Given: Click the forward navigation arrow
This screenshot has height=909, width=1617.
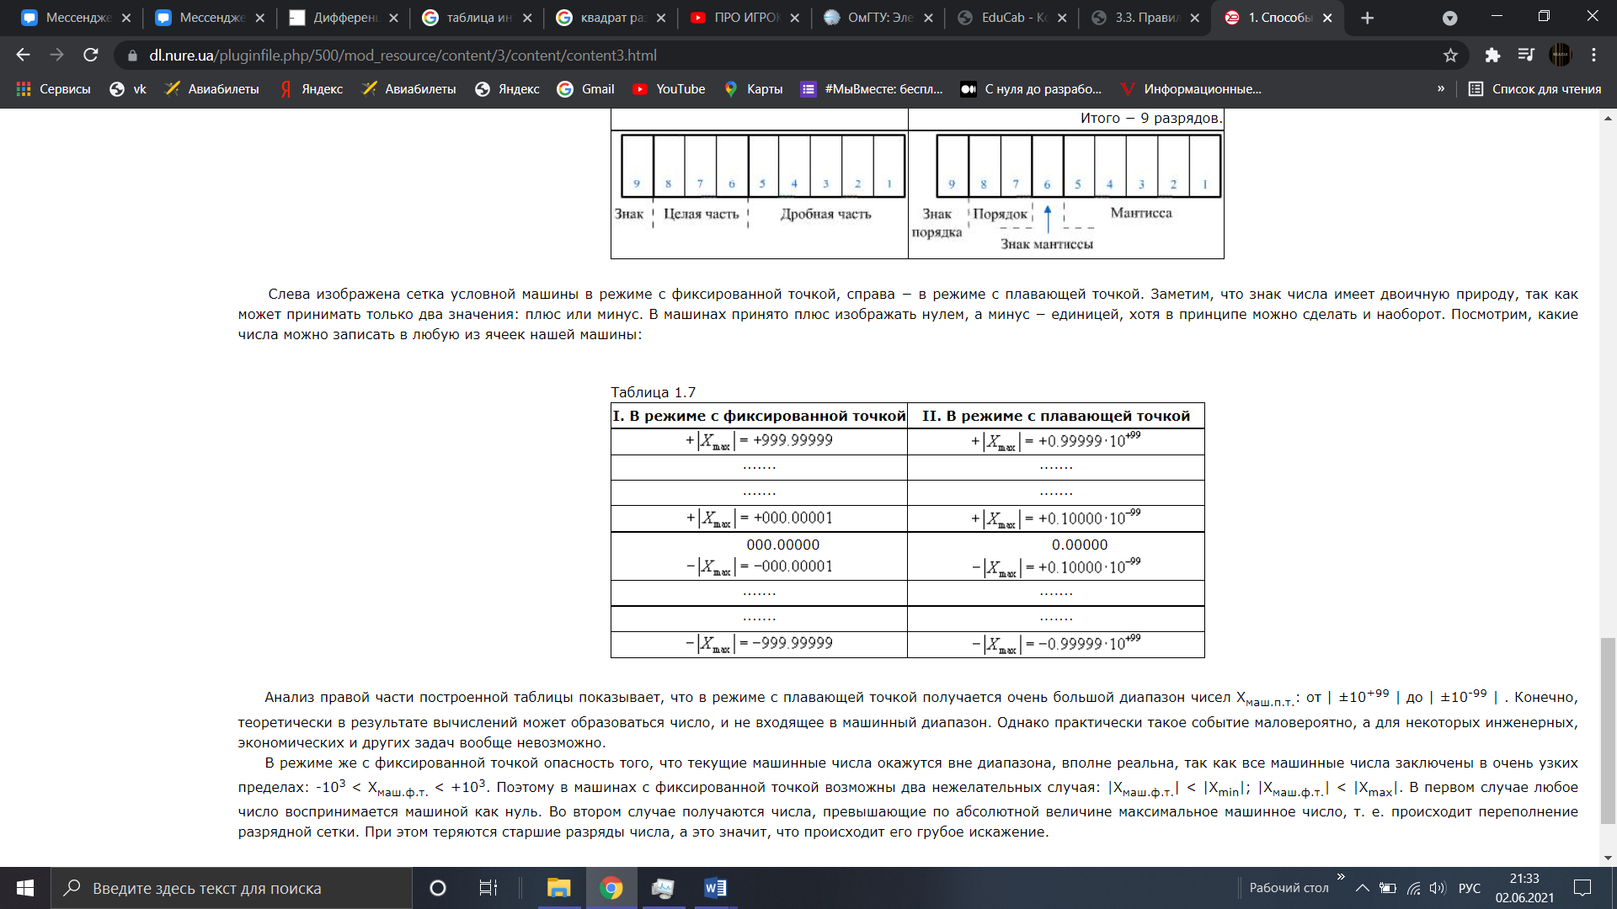Looking at the screenshot, I should (x=56, y=55).
